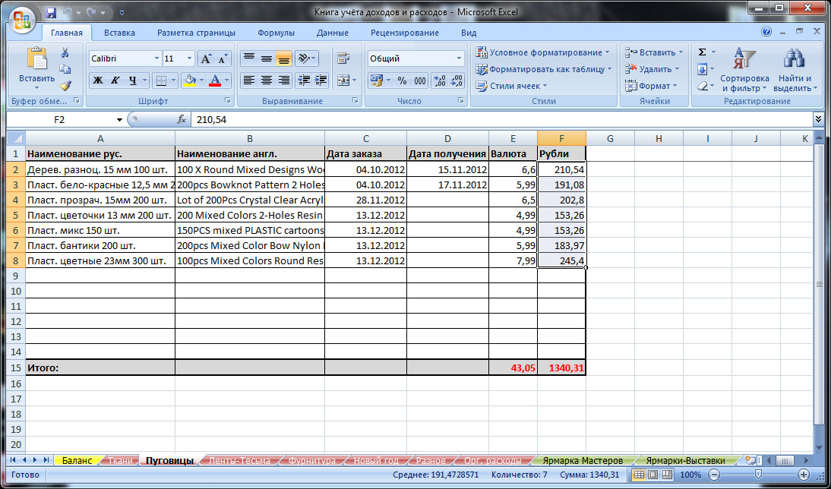Viewport: 831px width, 489px height.
Task: Toggle bold (Ж) formatting
Action: [97, 80]
